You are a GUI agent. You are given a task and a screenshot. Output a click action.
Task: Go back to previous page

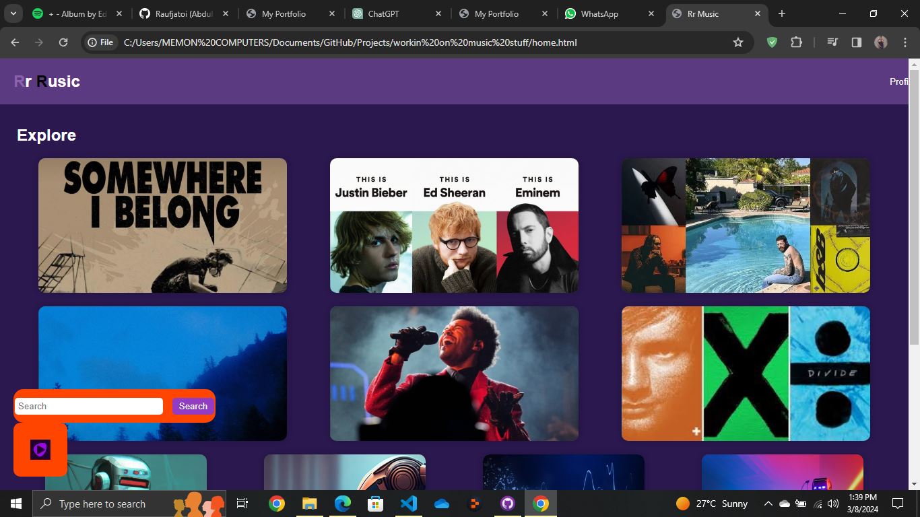tap(15, 42)
